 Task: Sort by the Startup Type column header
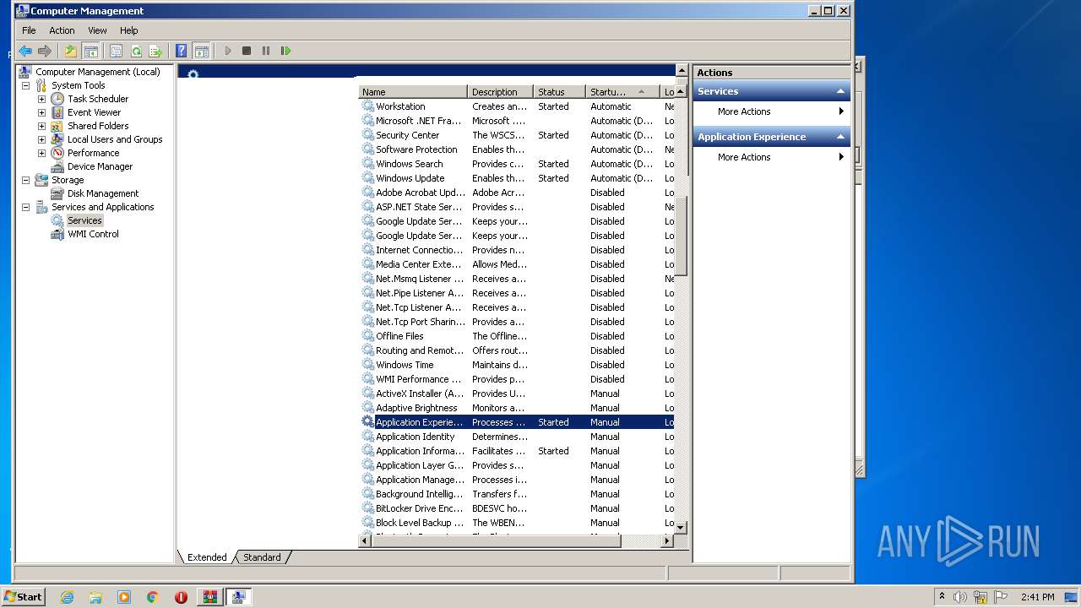(622, 92)
